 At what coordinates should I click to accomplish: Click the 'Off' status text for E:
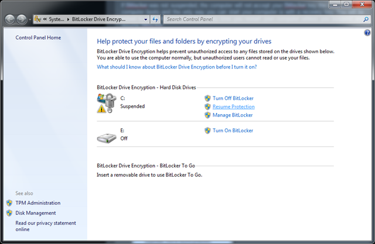coord(124,138)
